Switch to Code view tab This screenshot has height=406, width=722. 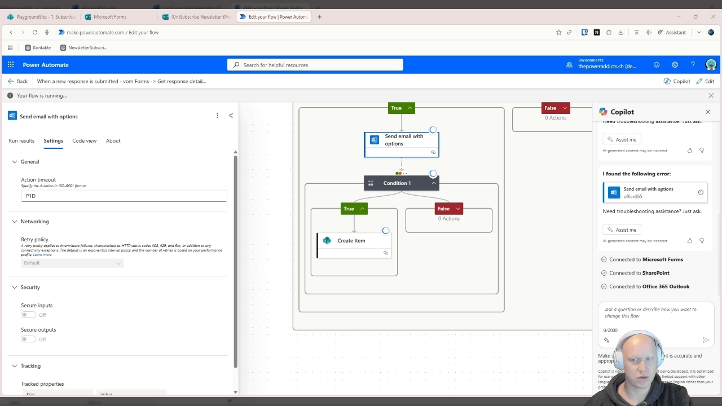[x=85, y=140]
